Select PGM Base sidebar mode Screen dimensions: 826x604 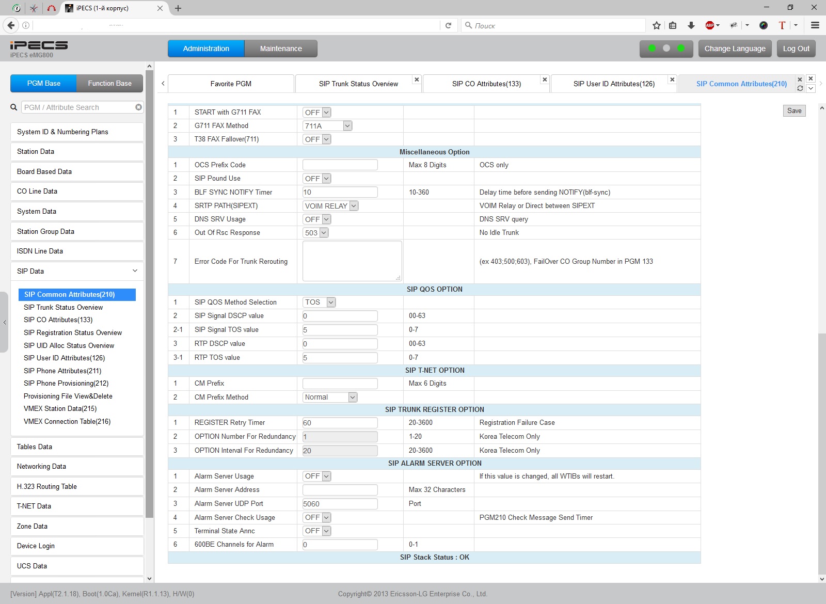click(44, 83)
